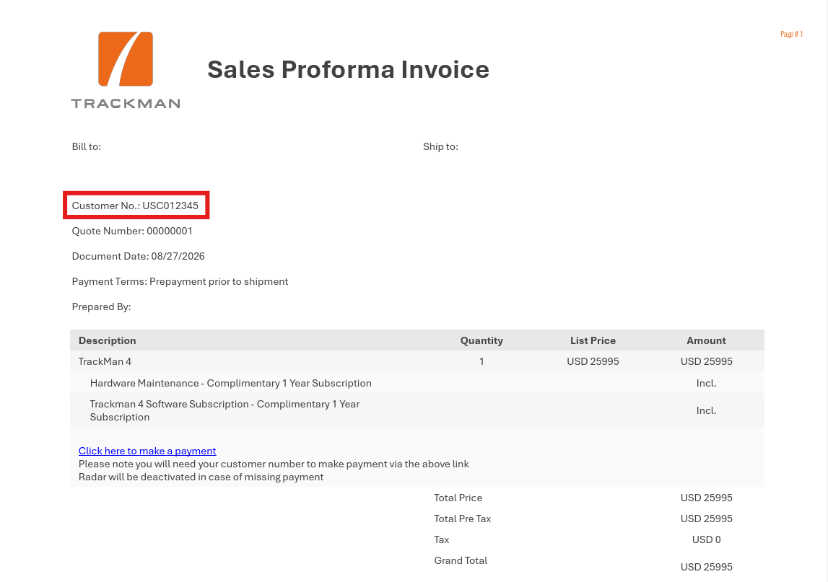Click the 'TrackMan 4' description cell

[105, 361]
